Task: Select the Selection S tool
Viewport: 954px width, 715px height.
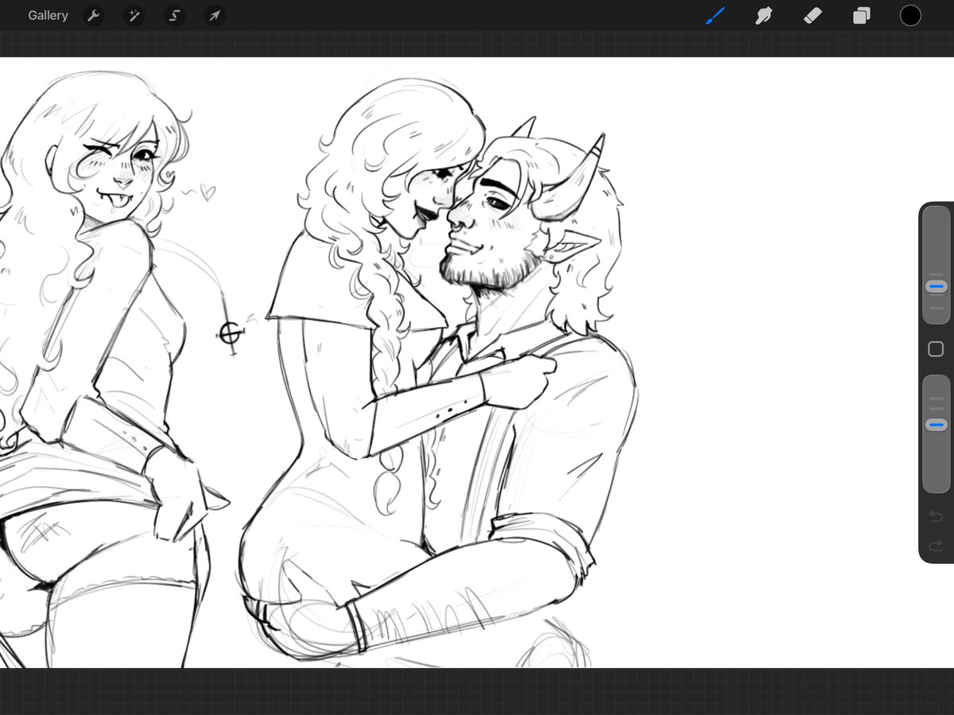Action: pos(175,15)
